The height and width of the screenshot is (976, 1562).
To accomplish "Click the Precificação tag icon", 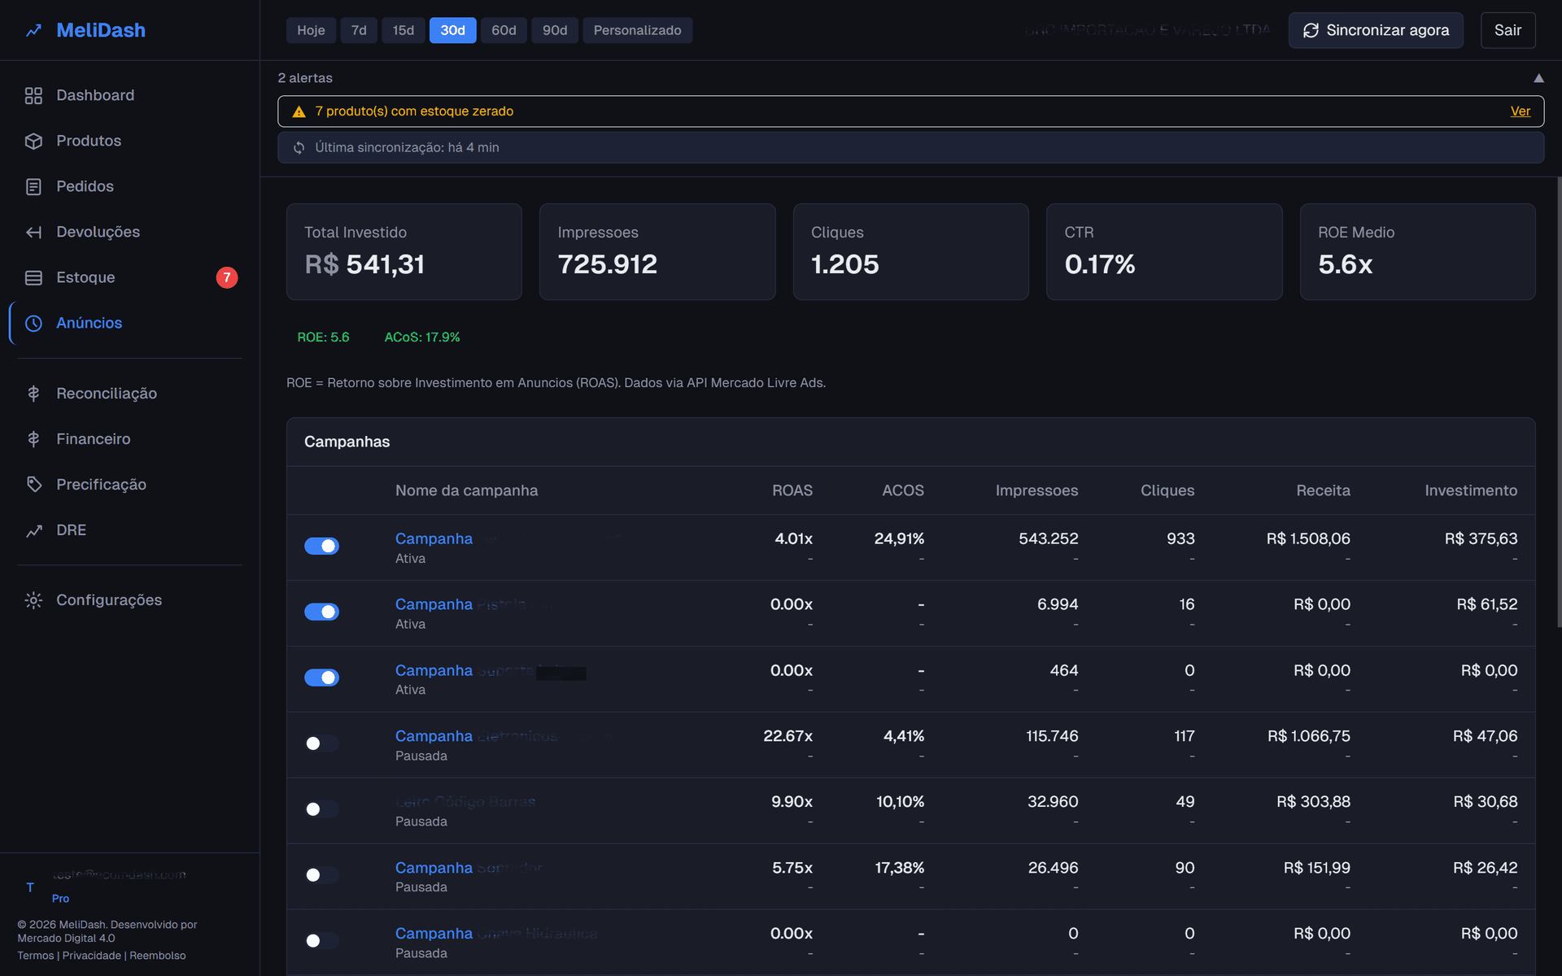I will coord(33,484).
